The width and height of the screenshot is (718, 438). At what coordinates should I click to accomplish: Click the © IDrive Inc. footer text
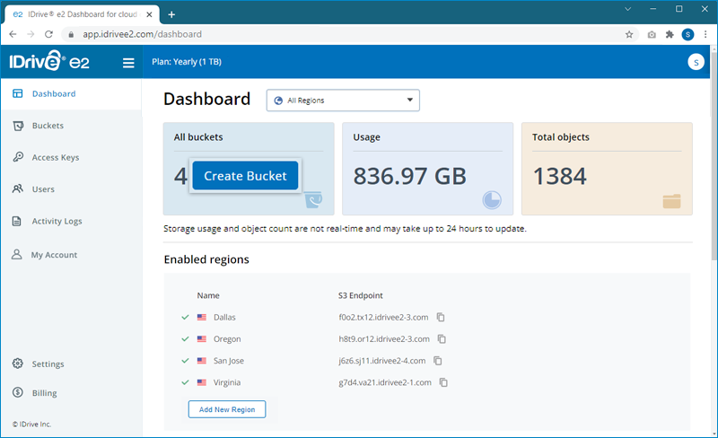[31, 425]
